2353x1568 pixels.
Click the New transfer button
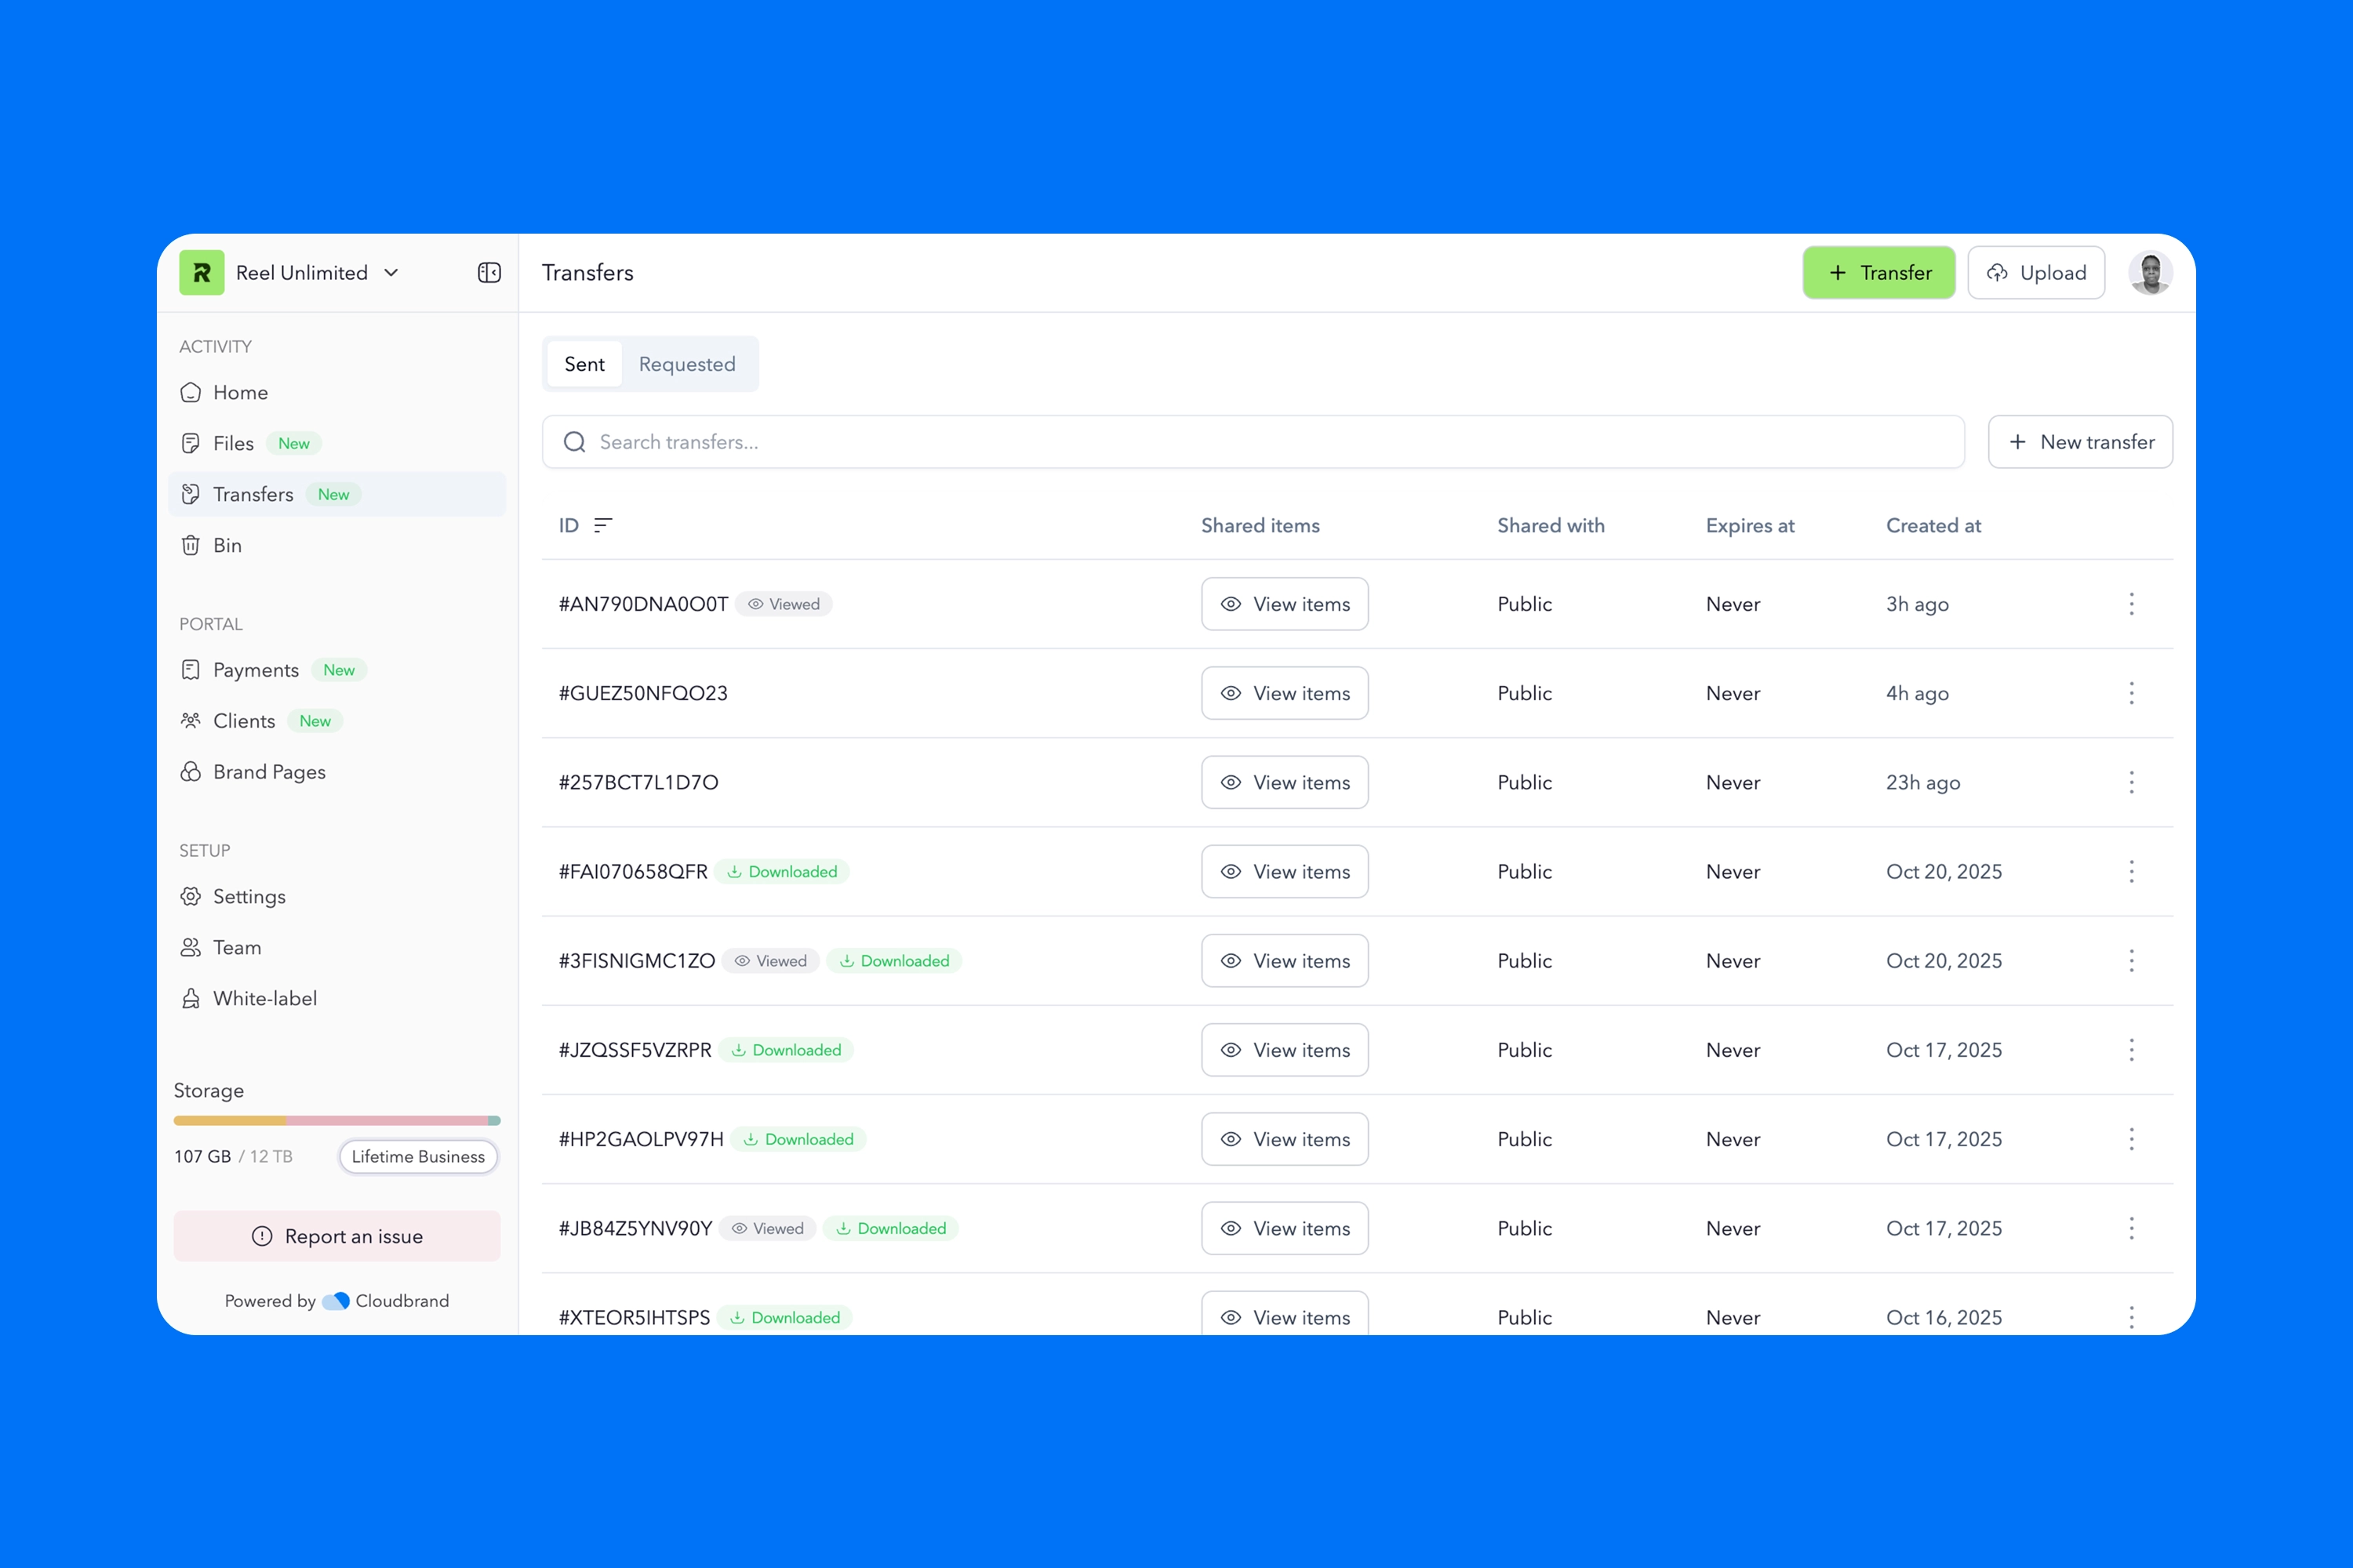pos(2079,442)
